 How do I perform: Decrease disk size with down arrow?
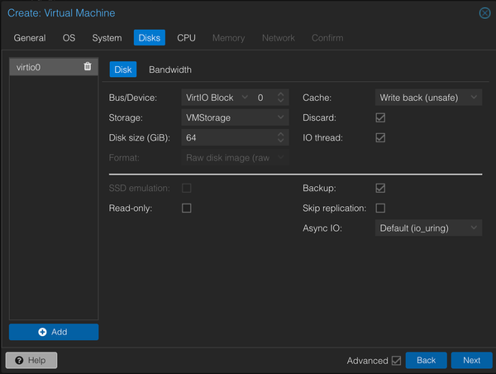[280, 141]
